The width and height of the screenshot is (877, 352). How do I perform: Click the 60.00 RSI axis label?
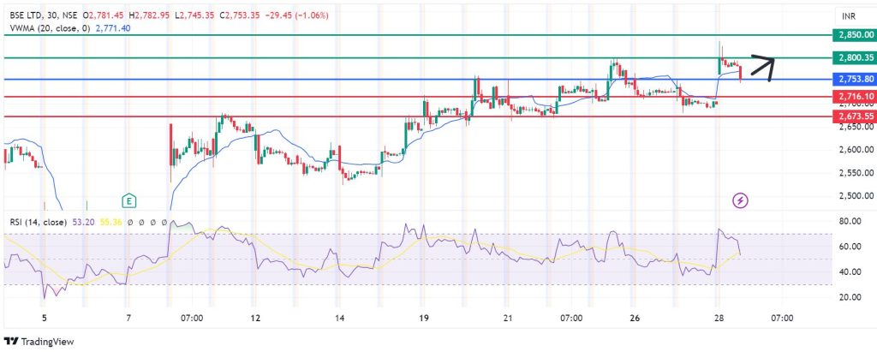coord(849,247)
